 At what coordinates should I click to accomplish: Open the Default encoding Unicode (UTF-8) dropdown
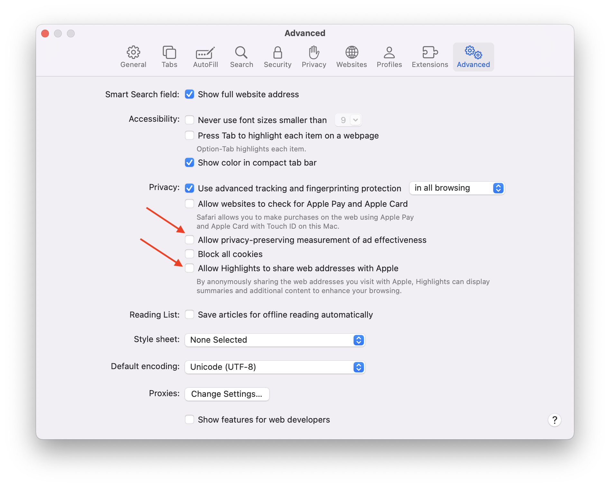click(275, 367)
